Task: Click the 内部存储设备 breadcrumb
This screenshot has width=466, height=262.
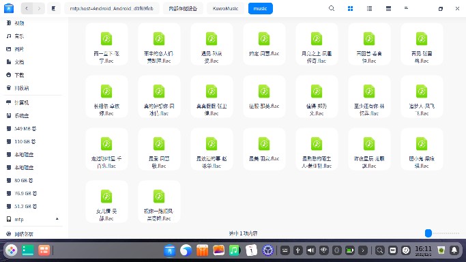Action: tap(183, 8)
